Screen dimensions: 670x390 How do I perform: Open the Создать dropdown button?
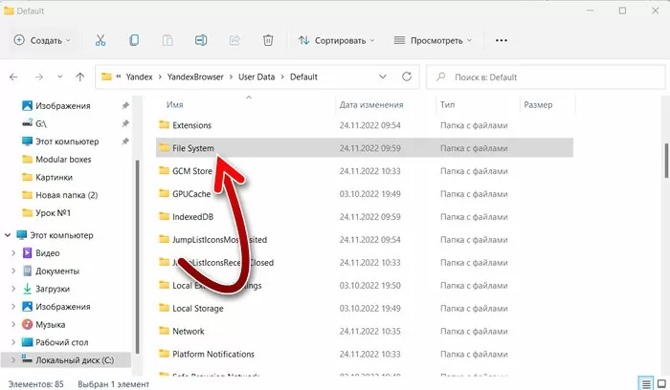click(42, 40)
